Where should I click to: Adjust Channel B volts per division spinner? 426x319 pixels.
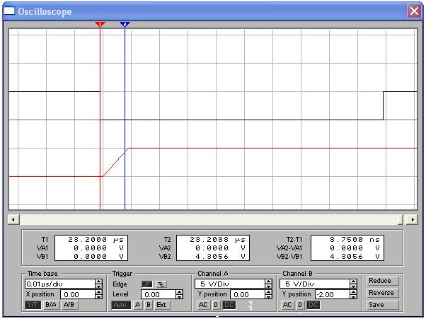tap(353, 284)
